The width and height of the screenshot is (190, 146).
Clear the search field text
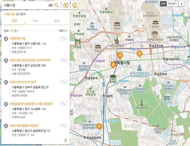50,5
